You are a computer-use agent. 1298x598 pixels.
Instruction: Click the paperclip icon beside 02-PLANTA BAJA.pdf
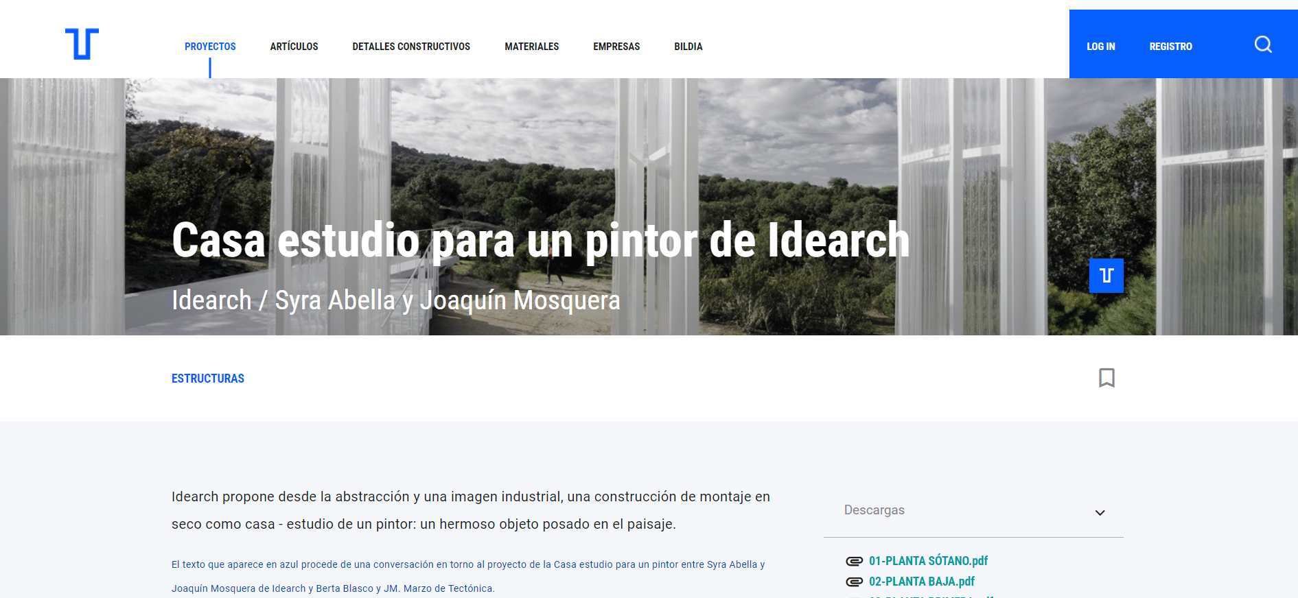[854, 582]
